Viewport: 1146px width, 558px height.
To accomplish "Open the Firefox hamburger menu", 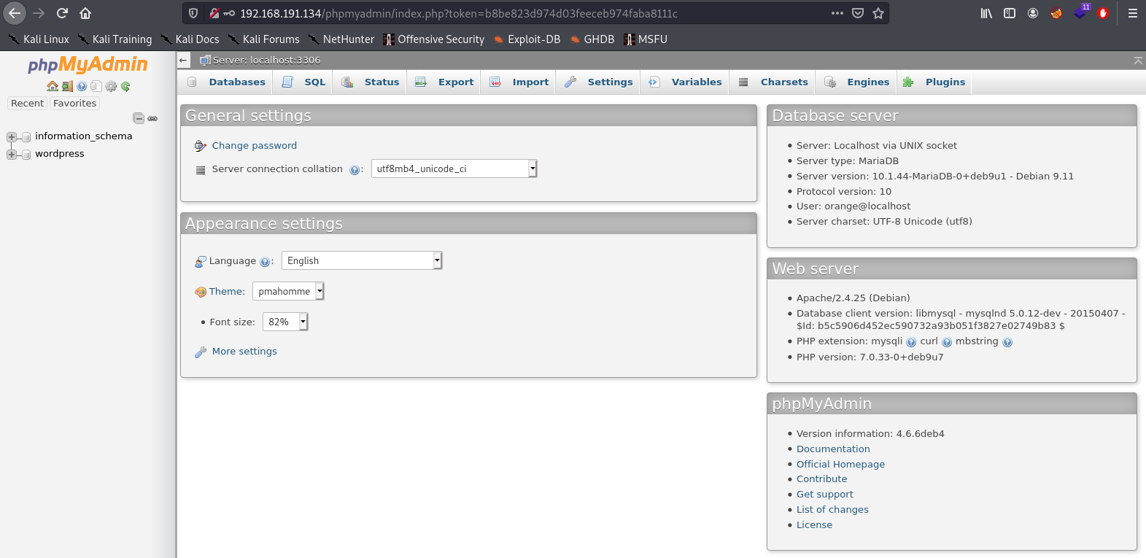I will tap(1132, 13).
